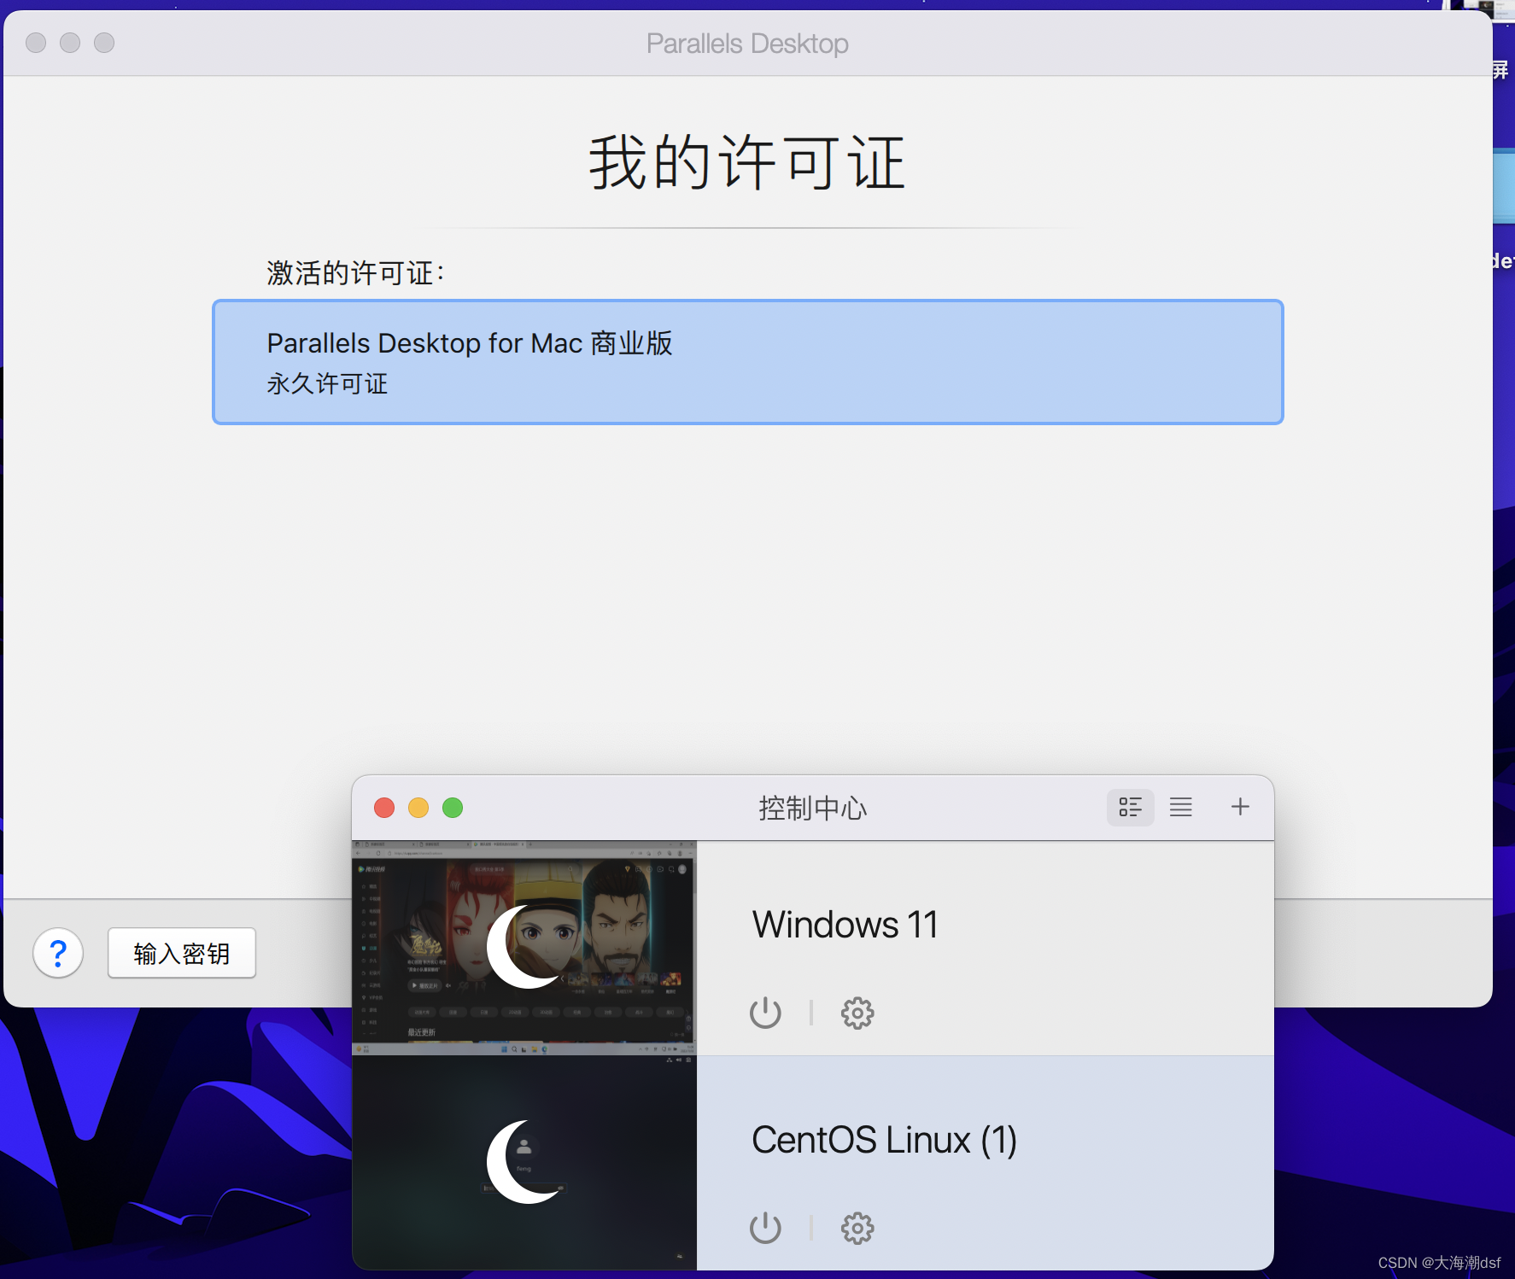Image resolution: width=1515 pixels, height=1279 pixels.
Task: Close the 控制中心 window with red button
Action: [x=384, y=808]
